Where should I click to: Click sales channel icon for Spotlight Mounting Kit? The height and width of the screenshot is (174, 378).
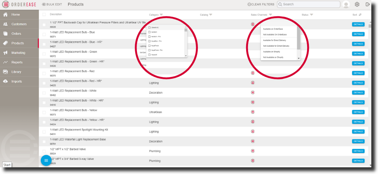[x=253, y=131]
